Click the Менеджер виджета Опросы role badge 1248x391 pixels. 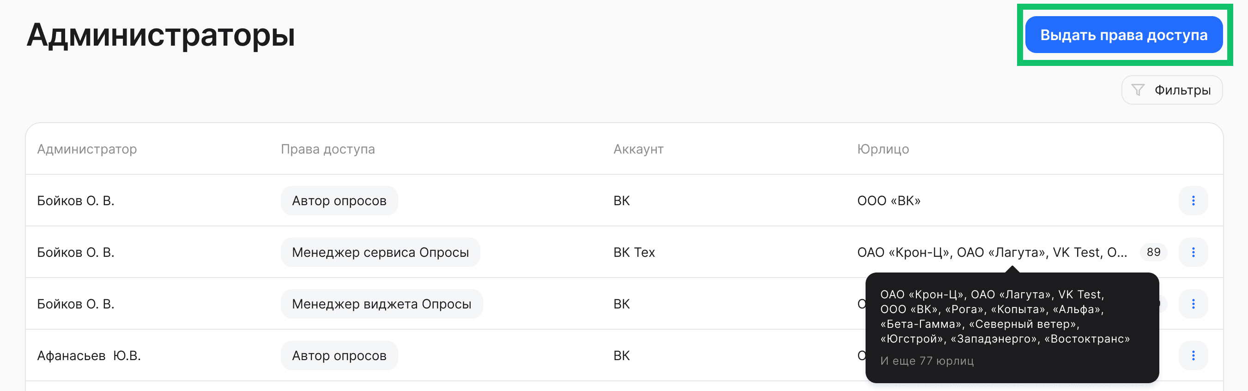[382, 304]
